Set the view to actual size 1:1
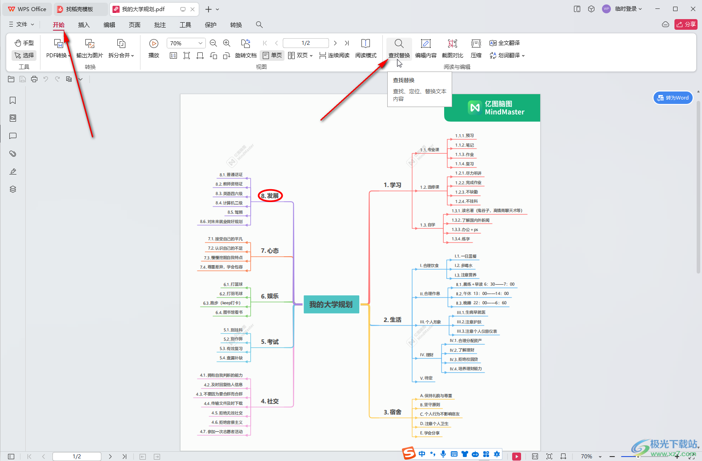 pyautogui.click(x=173, y=56)
